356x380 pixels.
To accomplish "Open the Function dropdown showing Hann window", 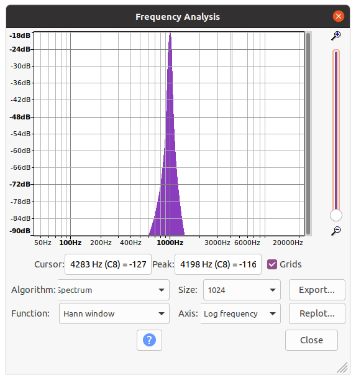I will tap(114, 313).
